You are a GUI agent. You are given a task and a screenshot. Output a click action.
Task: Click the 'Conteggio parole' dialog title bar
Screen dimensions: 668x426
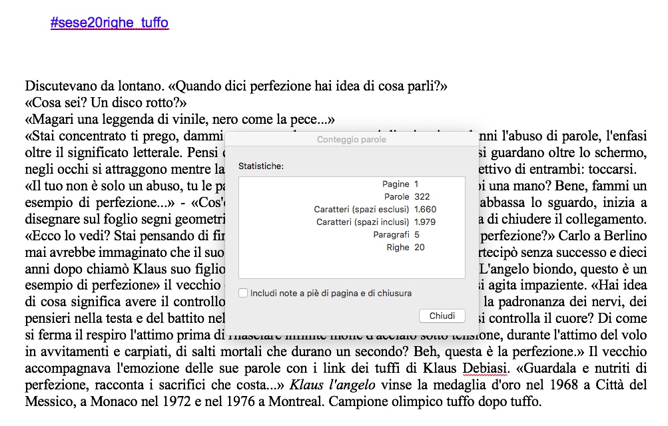point(351,140)
